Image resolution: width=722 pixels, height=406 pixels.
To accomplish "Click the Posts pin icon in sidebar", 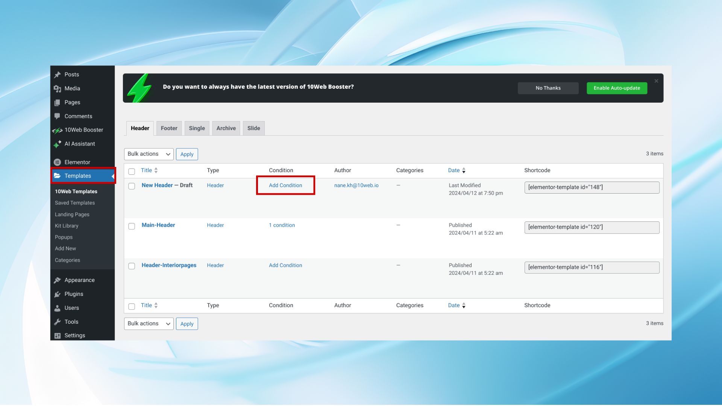I will (57, 75).
